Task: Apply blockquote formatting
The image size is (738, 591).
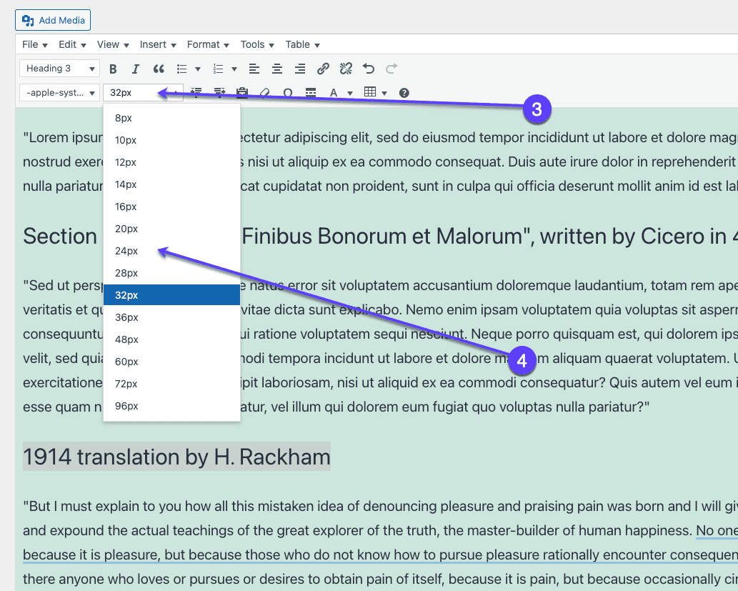Action: (159, 69)
